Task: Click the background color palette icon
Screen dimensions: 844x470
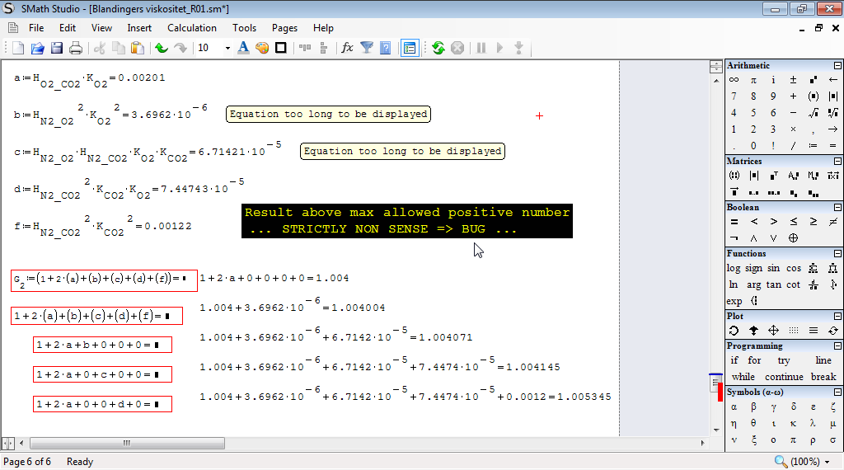Action: coord(262,48)
